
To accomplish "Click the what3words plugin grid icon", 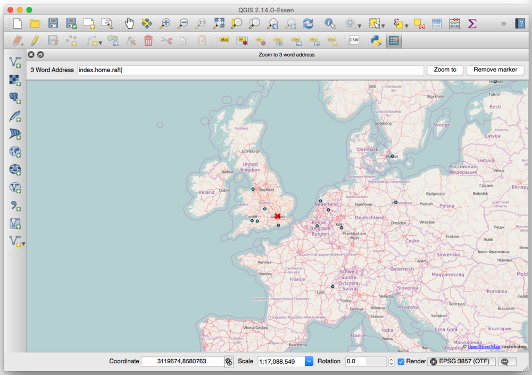I will coord(394,41).
